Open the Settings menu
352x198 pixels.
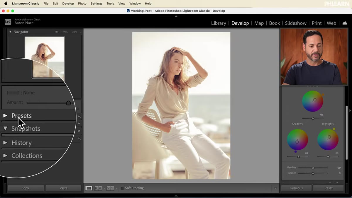click(96, 4)
